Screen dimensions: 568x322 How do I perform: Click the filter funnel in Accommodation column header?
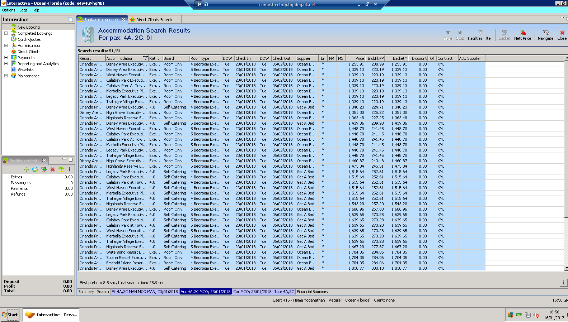click(x=145, y=58)
